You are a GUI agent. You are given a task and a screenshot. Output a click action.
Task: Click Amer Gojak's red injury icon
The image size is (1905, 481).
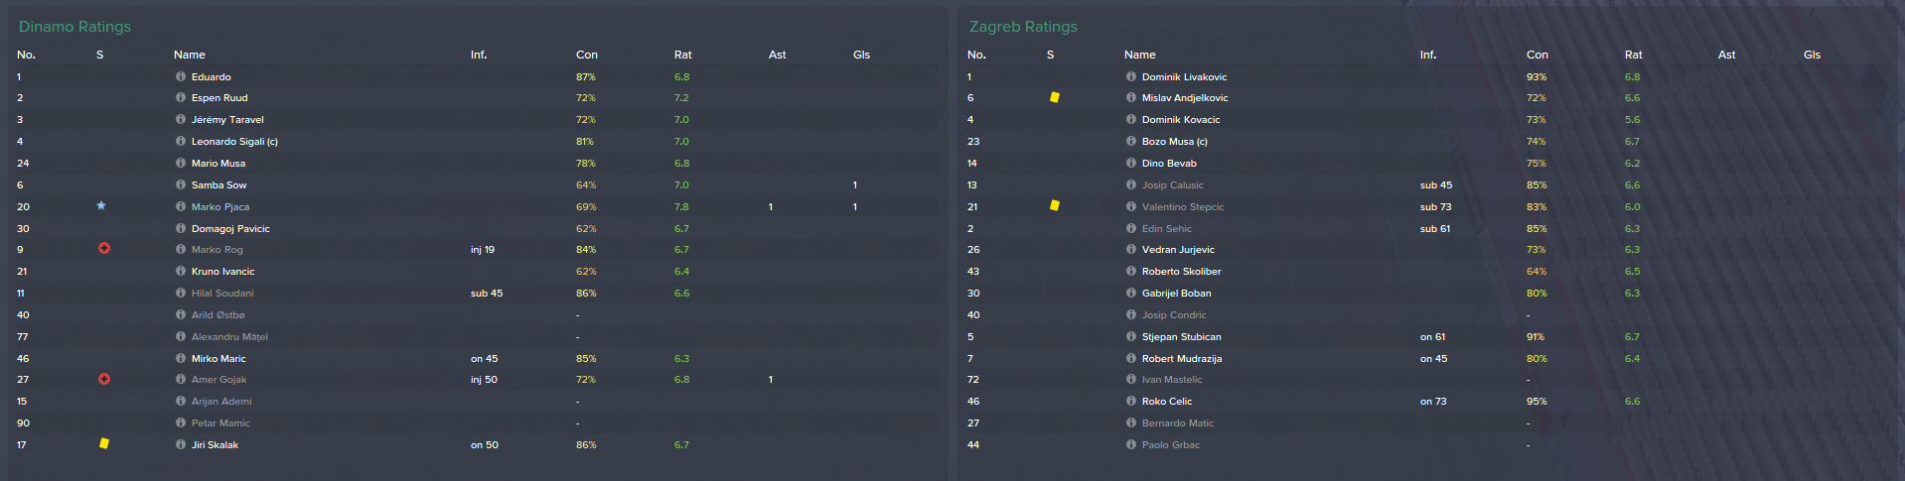pyautogui.click(x=104, y=379)
